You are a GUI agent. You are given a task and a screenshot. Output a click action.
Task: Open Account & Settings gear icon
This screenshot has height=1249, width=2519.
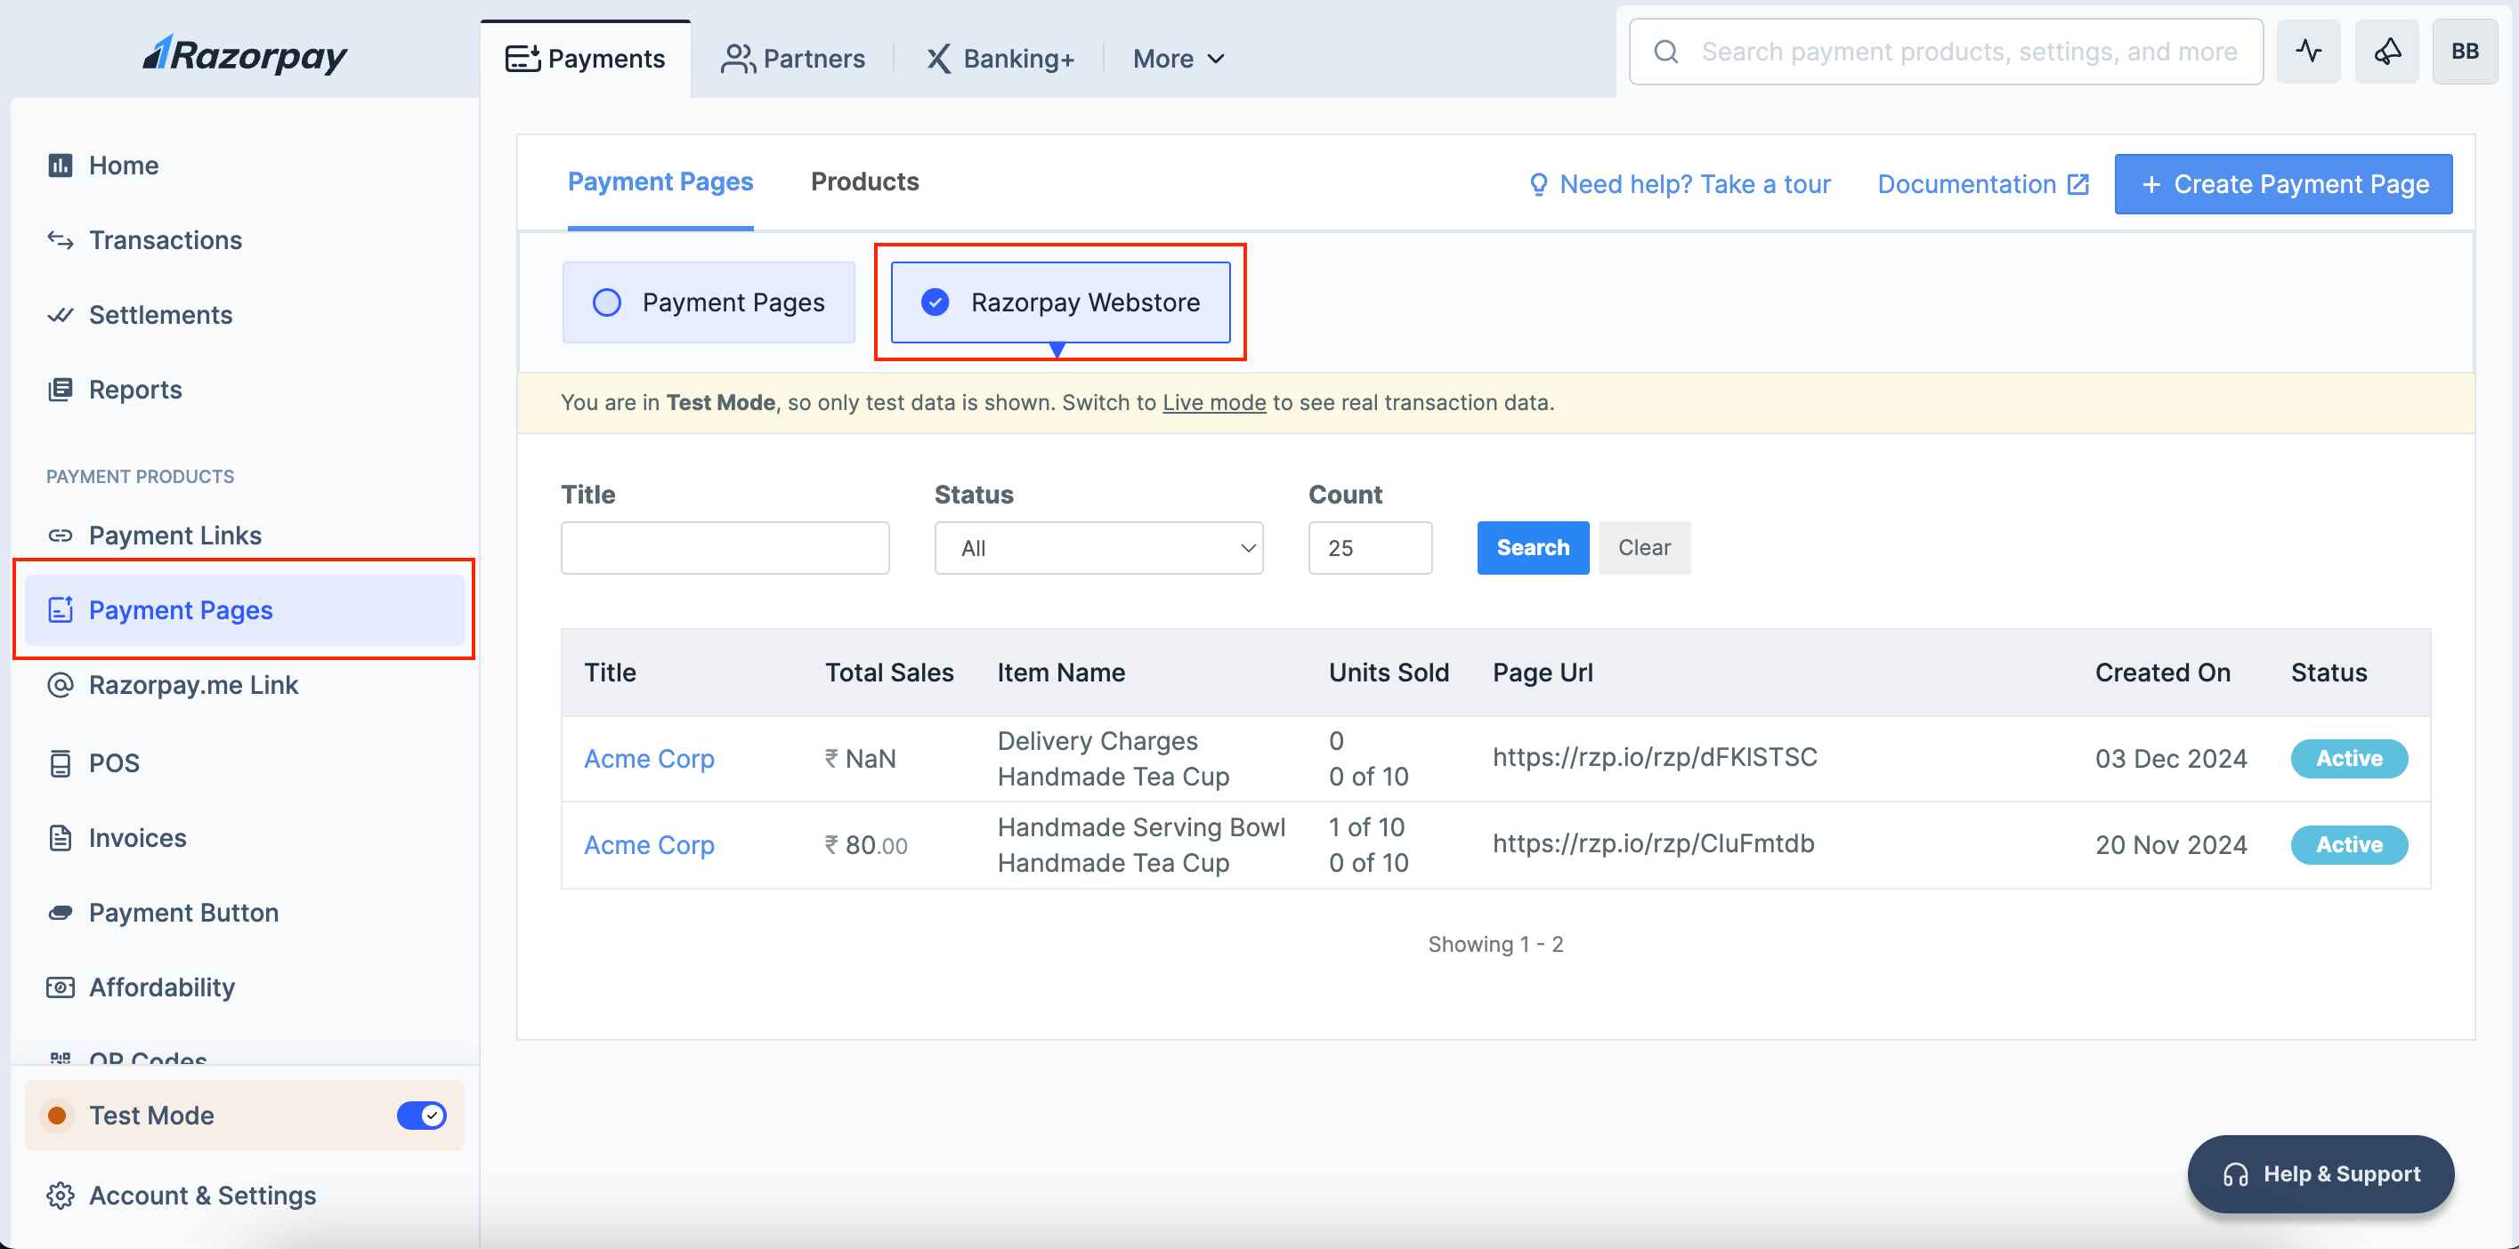[60, 1196]
